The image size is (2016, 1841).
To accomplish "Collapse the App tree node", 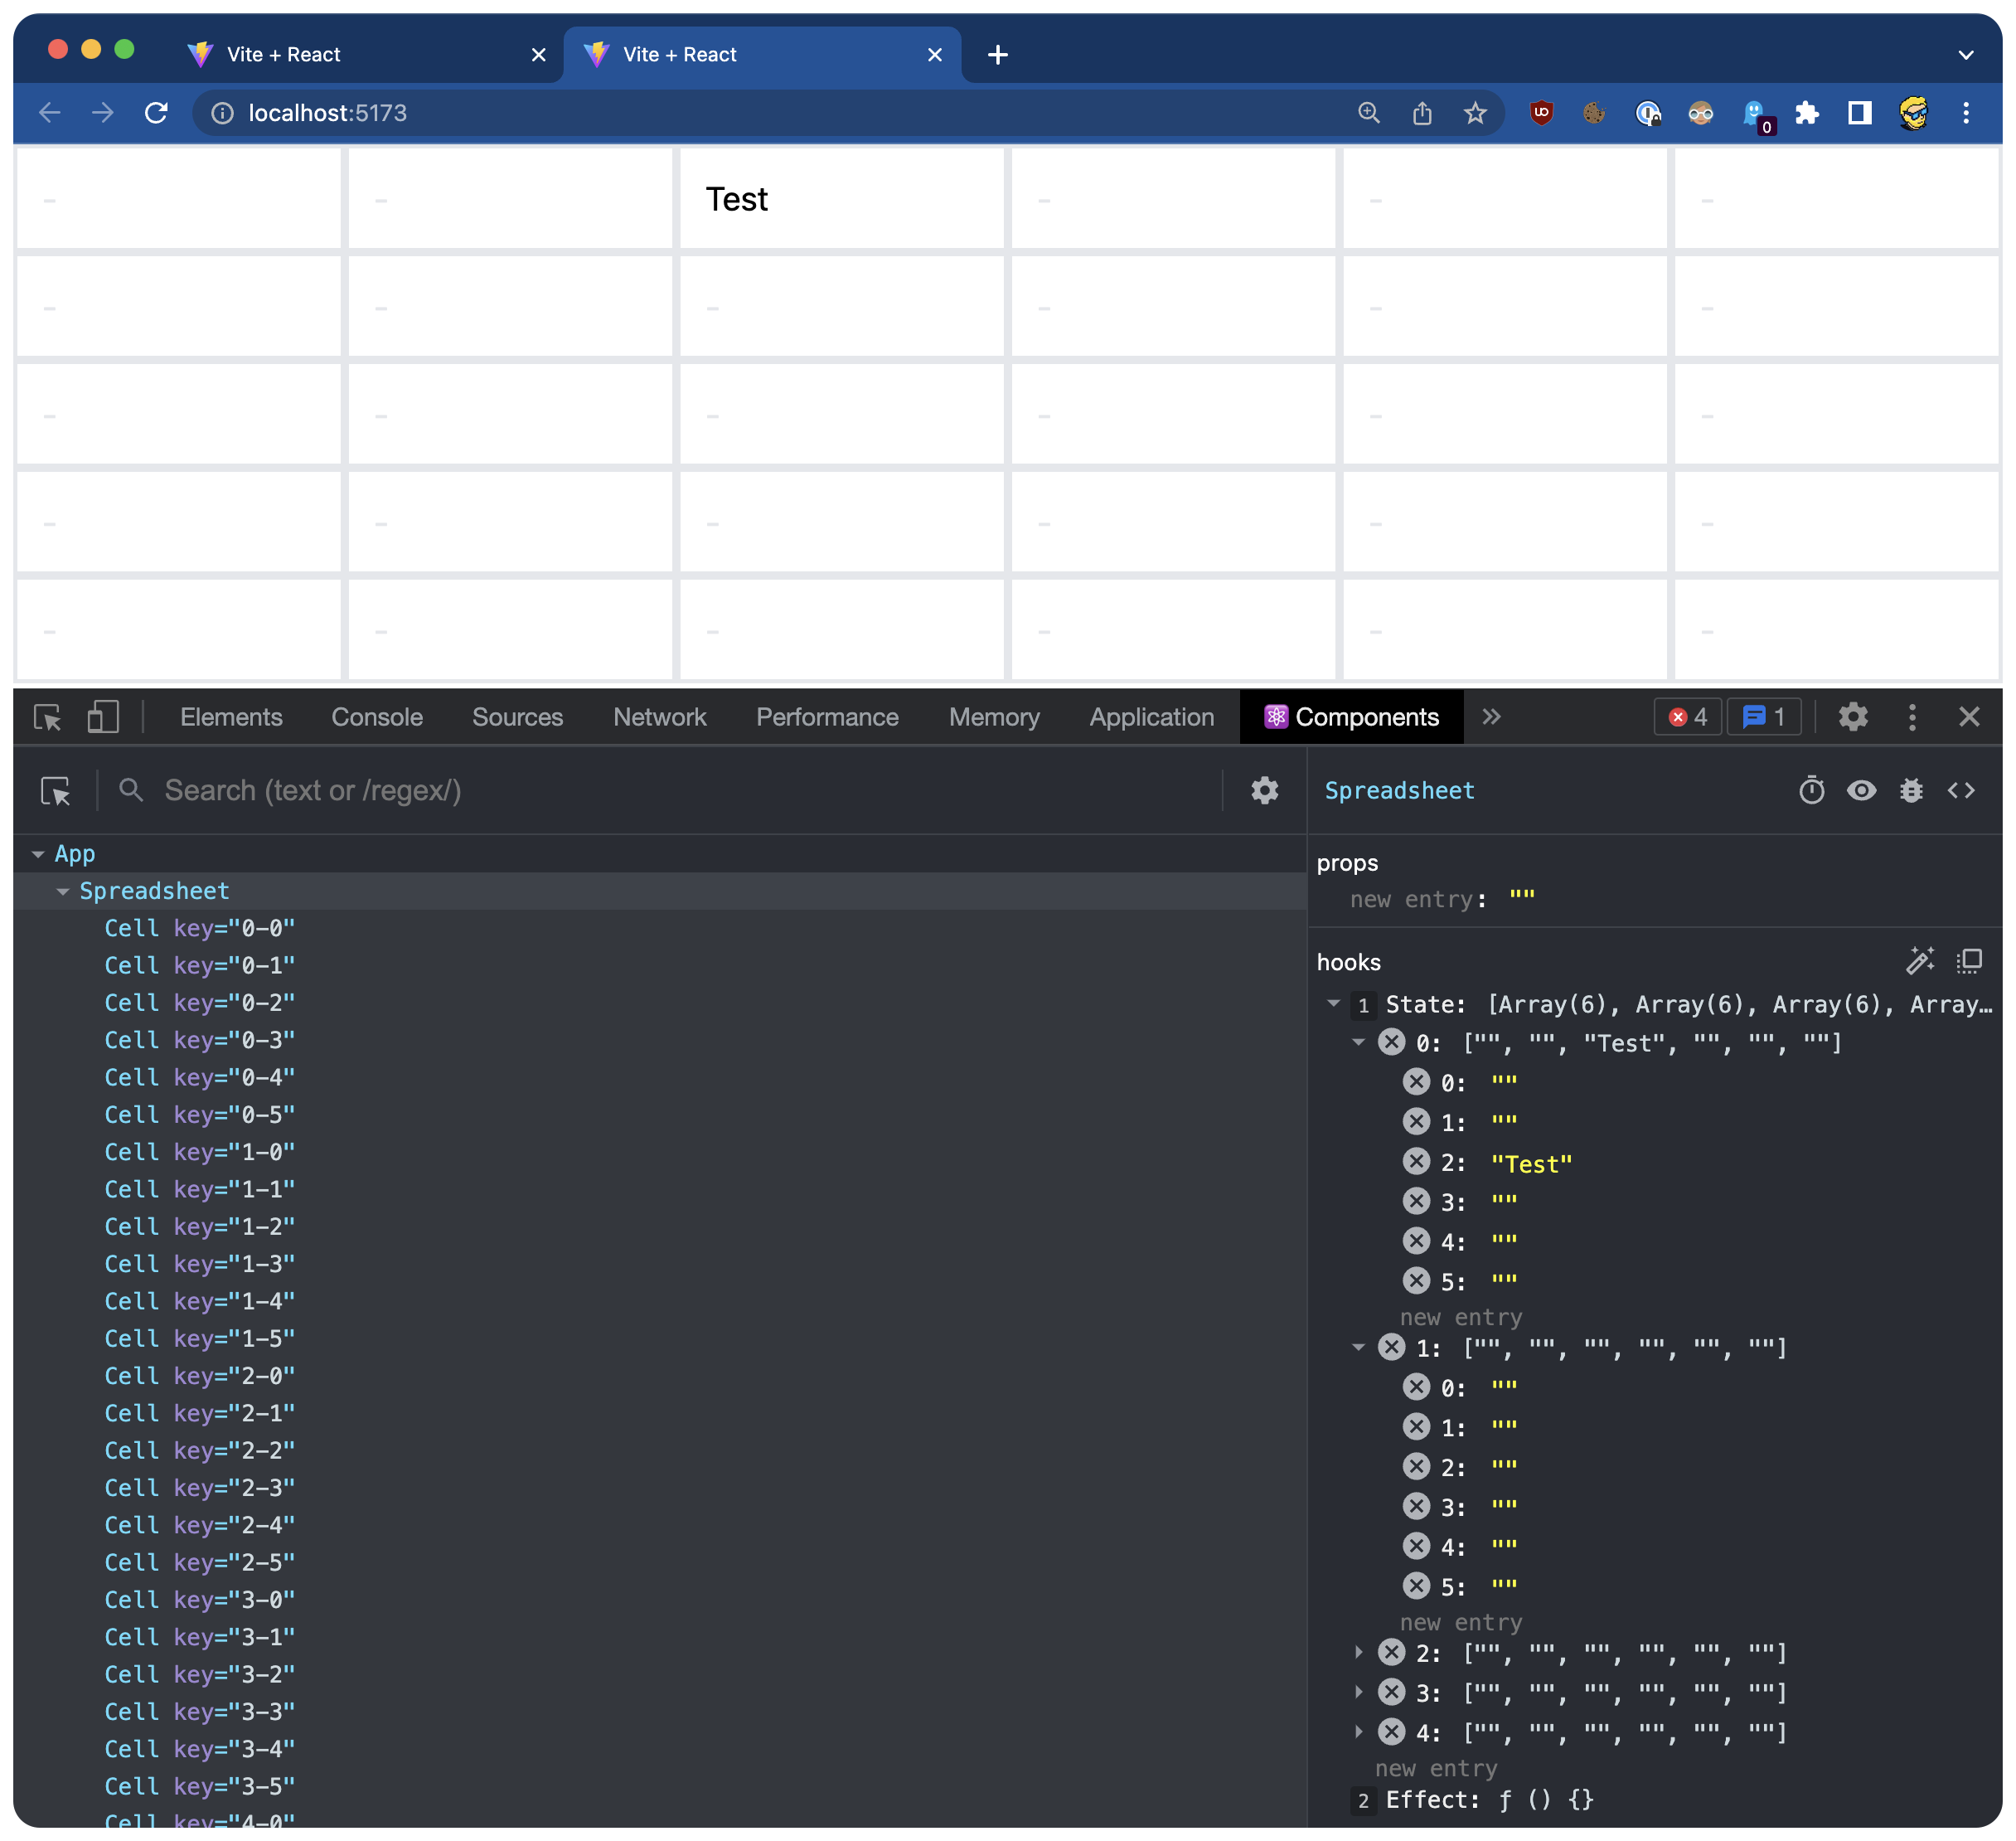I will coord(38,854).
